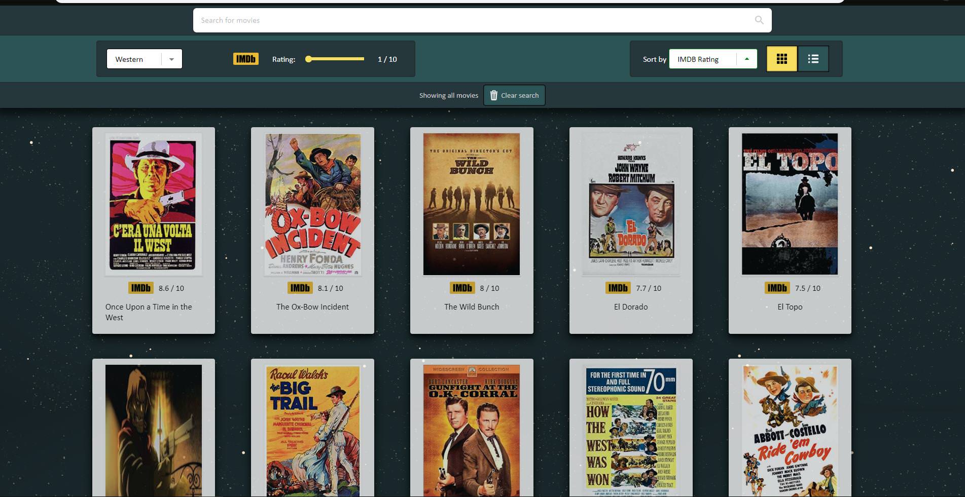Click the Rating: label
Screen dimensions: 965x497
pos(284,59)
